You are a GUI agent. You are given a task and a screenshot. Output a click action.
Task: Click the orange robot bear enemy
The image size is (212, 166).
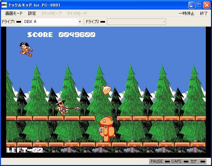point(107,129)
